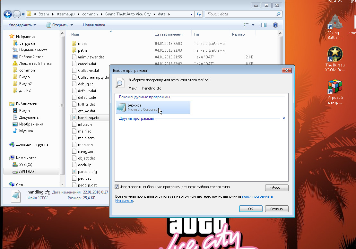
Task: Click 'Grand Theft Auto Vice City' breadcrumb
Action: pyautogui.click(x=128, y=14)
